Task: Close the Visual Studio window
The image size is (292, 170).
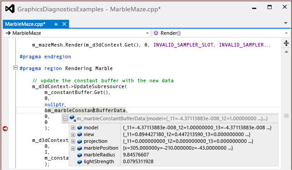Action: (285, 7)
